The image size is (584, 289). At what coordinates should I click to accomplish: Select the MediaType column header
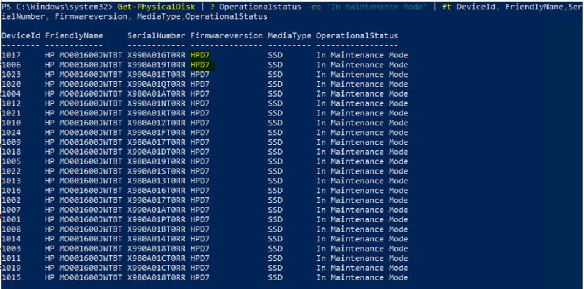(x=289, y=35)
